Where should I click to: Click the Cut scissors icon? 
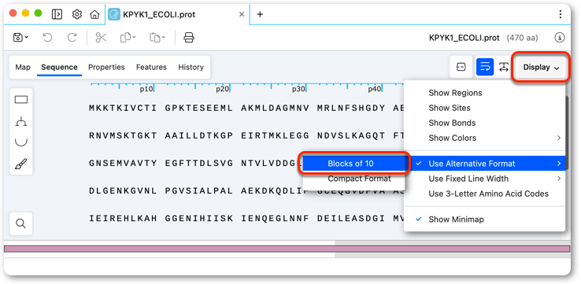pos(101,38)
